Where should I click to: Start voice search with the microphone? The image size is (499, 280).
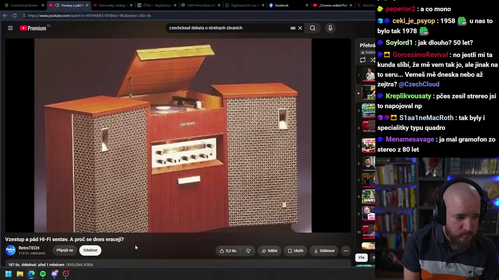tap(330, 28)
